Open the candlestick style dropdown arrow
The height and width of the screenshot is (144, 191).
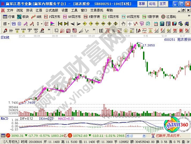(x=42, y=24)
